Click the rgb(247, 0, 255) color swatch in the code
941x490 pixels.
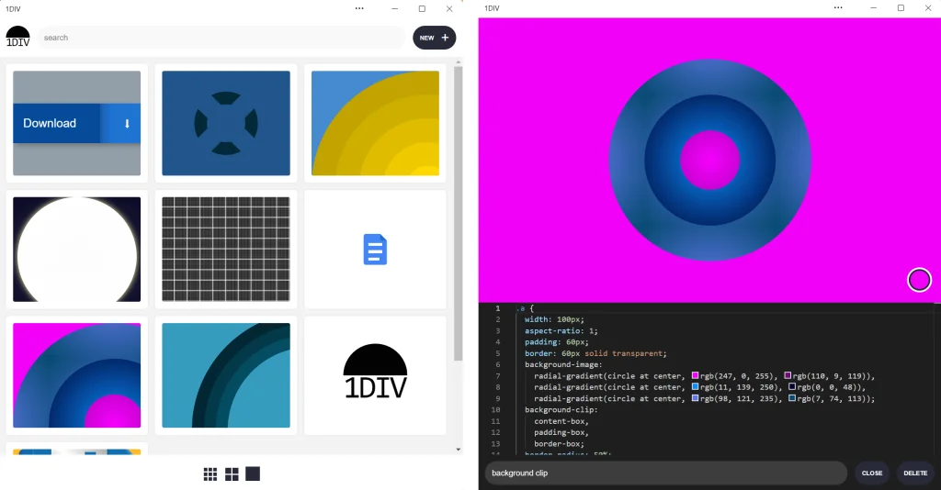(x=696, y=376)
